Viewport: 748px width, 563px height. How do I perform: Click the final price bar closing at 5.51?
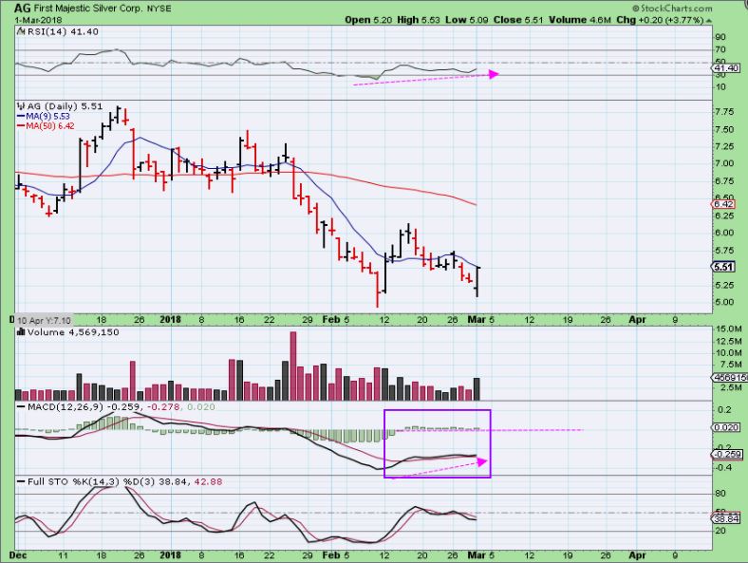pyautogui.click(x=477, y=282)
